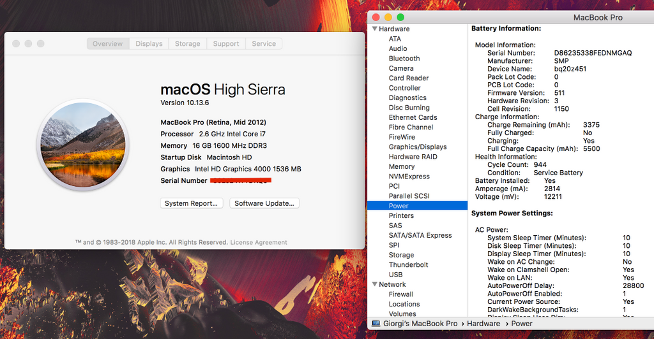Select Volumes under Network
The image size is (654, 339).
pos(402,314)
